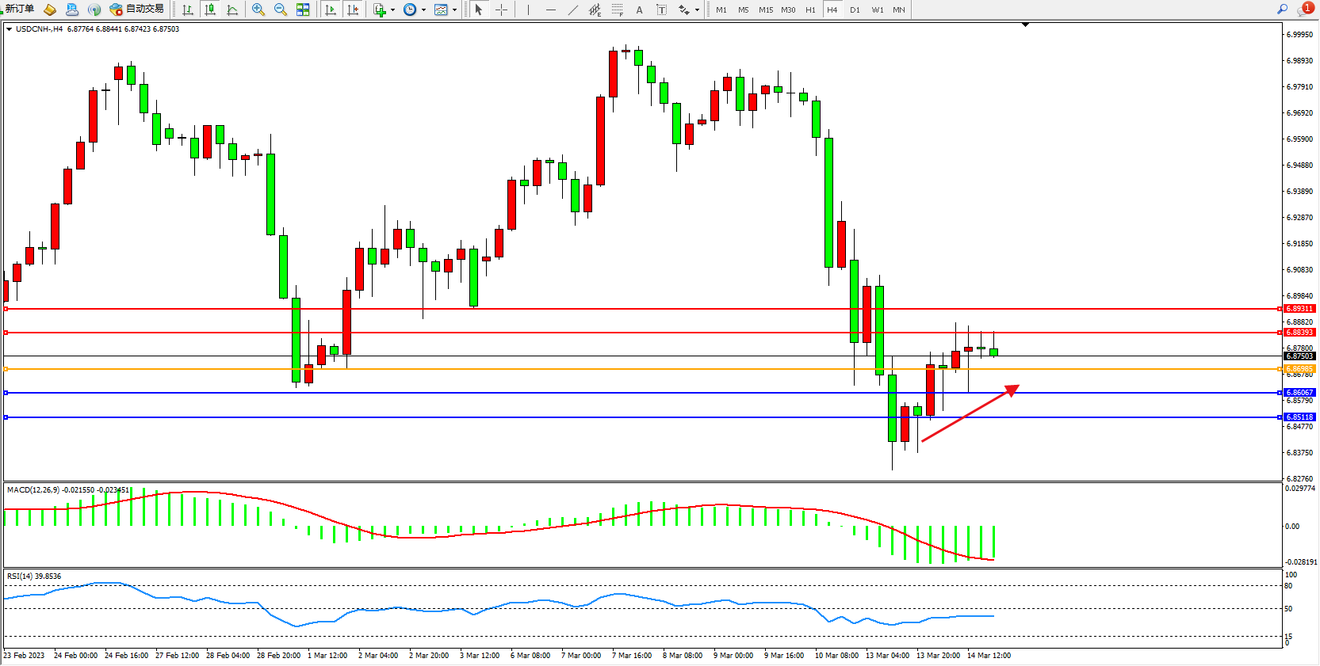
Task: Select the crosshair cursor tool
Action: (x=501, y=10)
